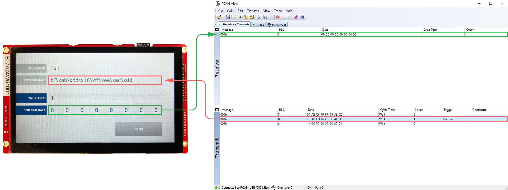Screen dimensions: 508x190
Task: Switch to the Trace tab
Action: click(258, 25)
